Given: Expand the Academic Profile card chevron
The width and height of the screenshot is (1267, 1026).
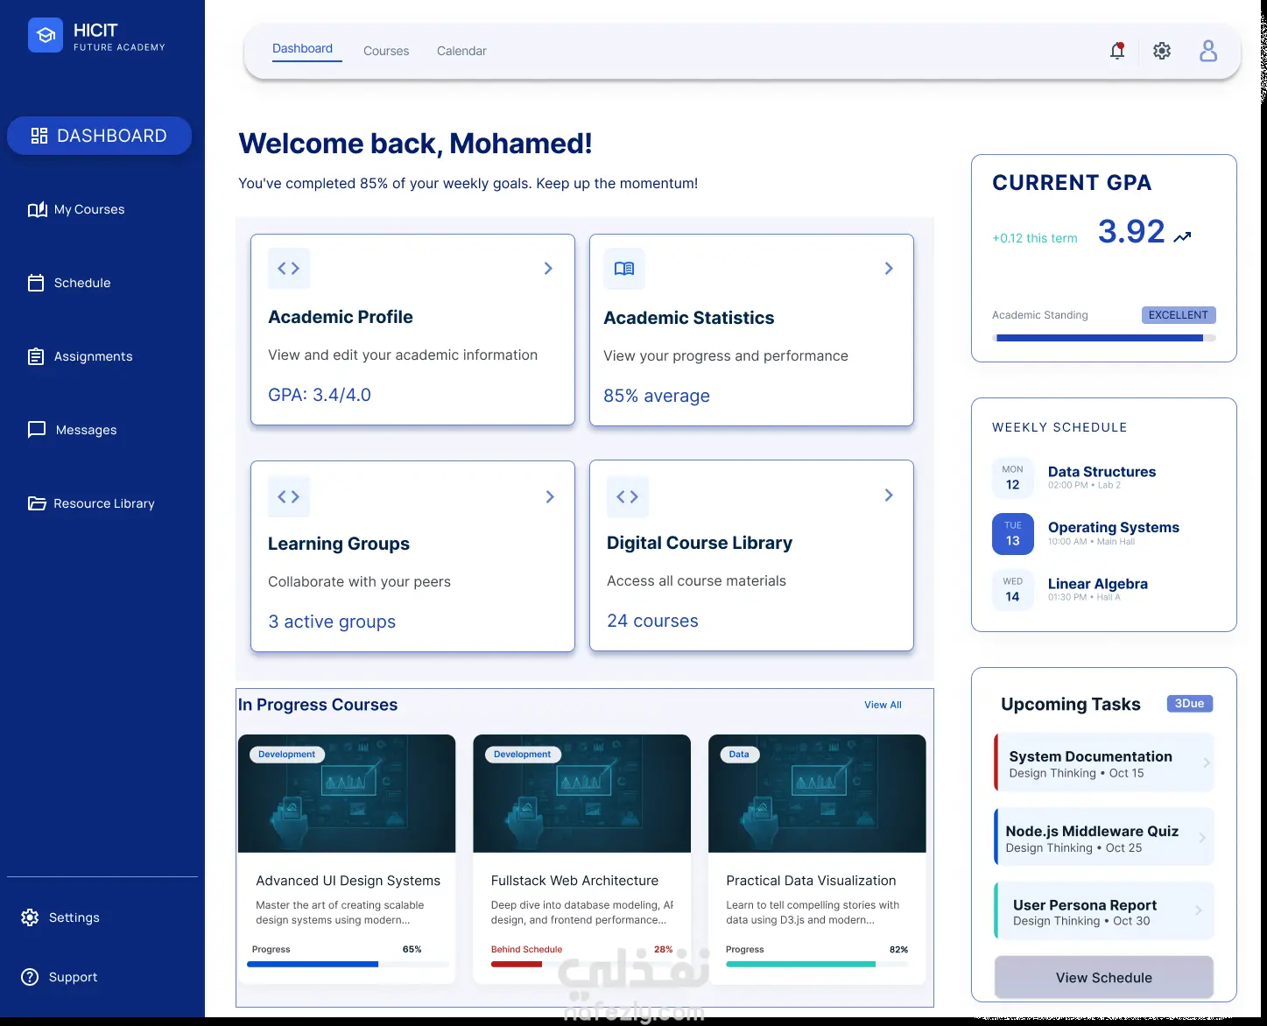Looking at the screenshot, I should click(x=548, y=268).
